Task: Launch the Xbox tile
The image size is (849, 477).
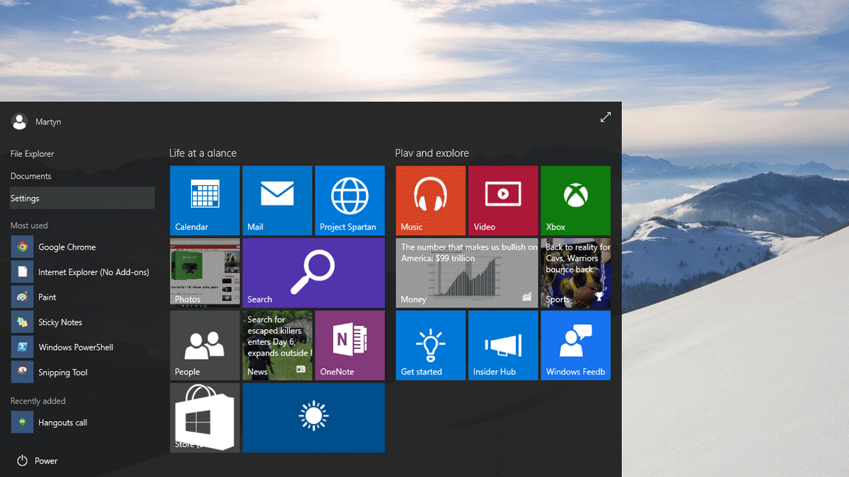Action: coord(575,201)
